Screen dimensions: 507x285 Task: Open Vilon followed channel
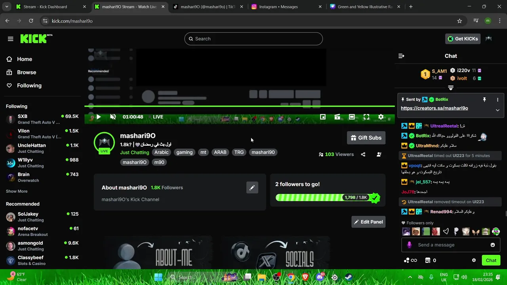coord(42,134)
